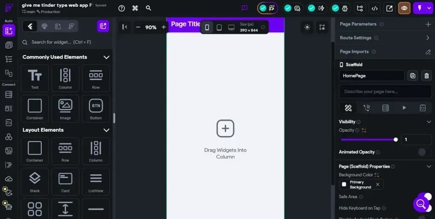The height and width of the screenshot is (219, 435).
Task: Select the State management tab
Action: pos(423,108)
